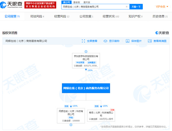Click the red 注销 badge

coord(112,110)
